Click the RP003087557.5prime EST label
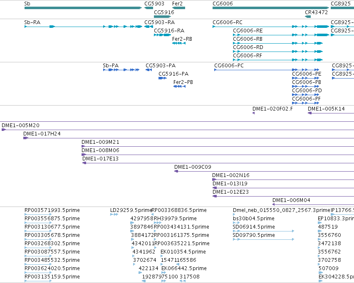Image resolution: width=354 pixels, height=283 pixels. click(x=52, y=252)
